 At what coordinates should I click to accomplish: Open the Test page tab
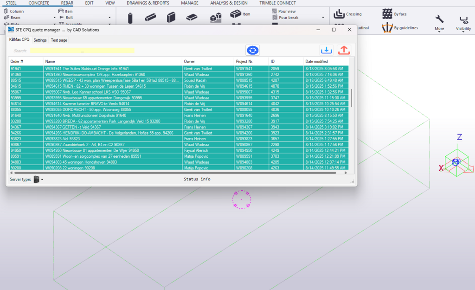click(59, 40)
